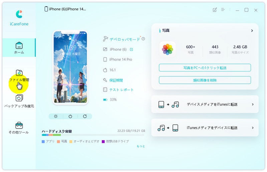Image resolution: width=267 pixels, height=172 pixels.
Task: Click the power icon below phone preview
Action: 70,116
